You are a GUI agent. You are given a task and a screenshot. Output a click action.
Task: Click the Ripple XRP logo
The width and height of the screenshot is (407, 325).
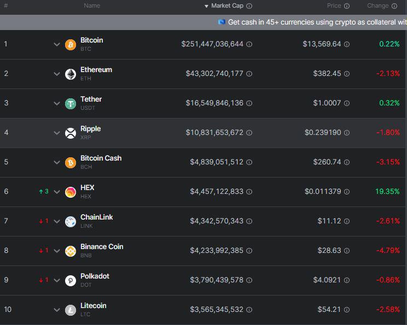(71, 133)
